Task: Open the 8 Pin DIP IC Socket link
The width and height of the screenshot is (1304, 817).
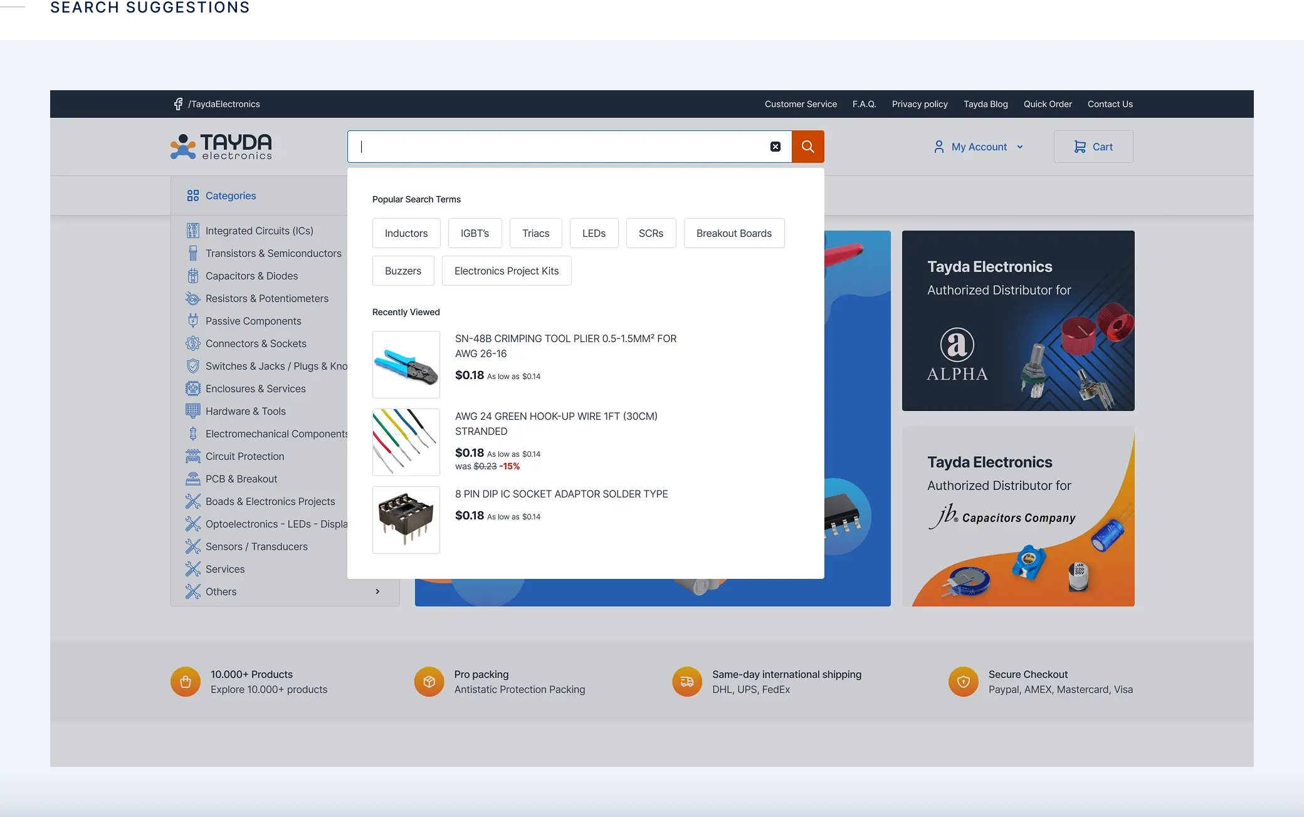Action: [561, 494]
